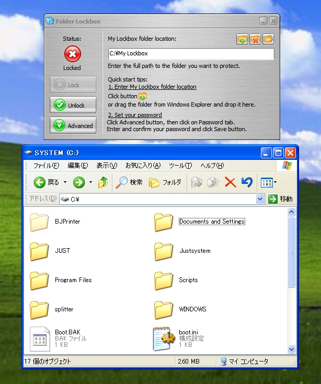Click the scrollbar down arrow in Explorer

[x=291, y=349]
